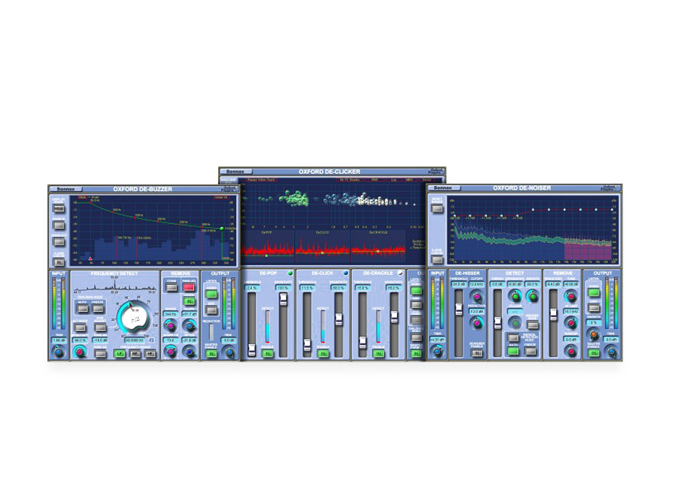Viewport: 673px width, 504px height.
Task: Toggle the De-Pop Enable IN button
Action: [267, 353]
